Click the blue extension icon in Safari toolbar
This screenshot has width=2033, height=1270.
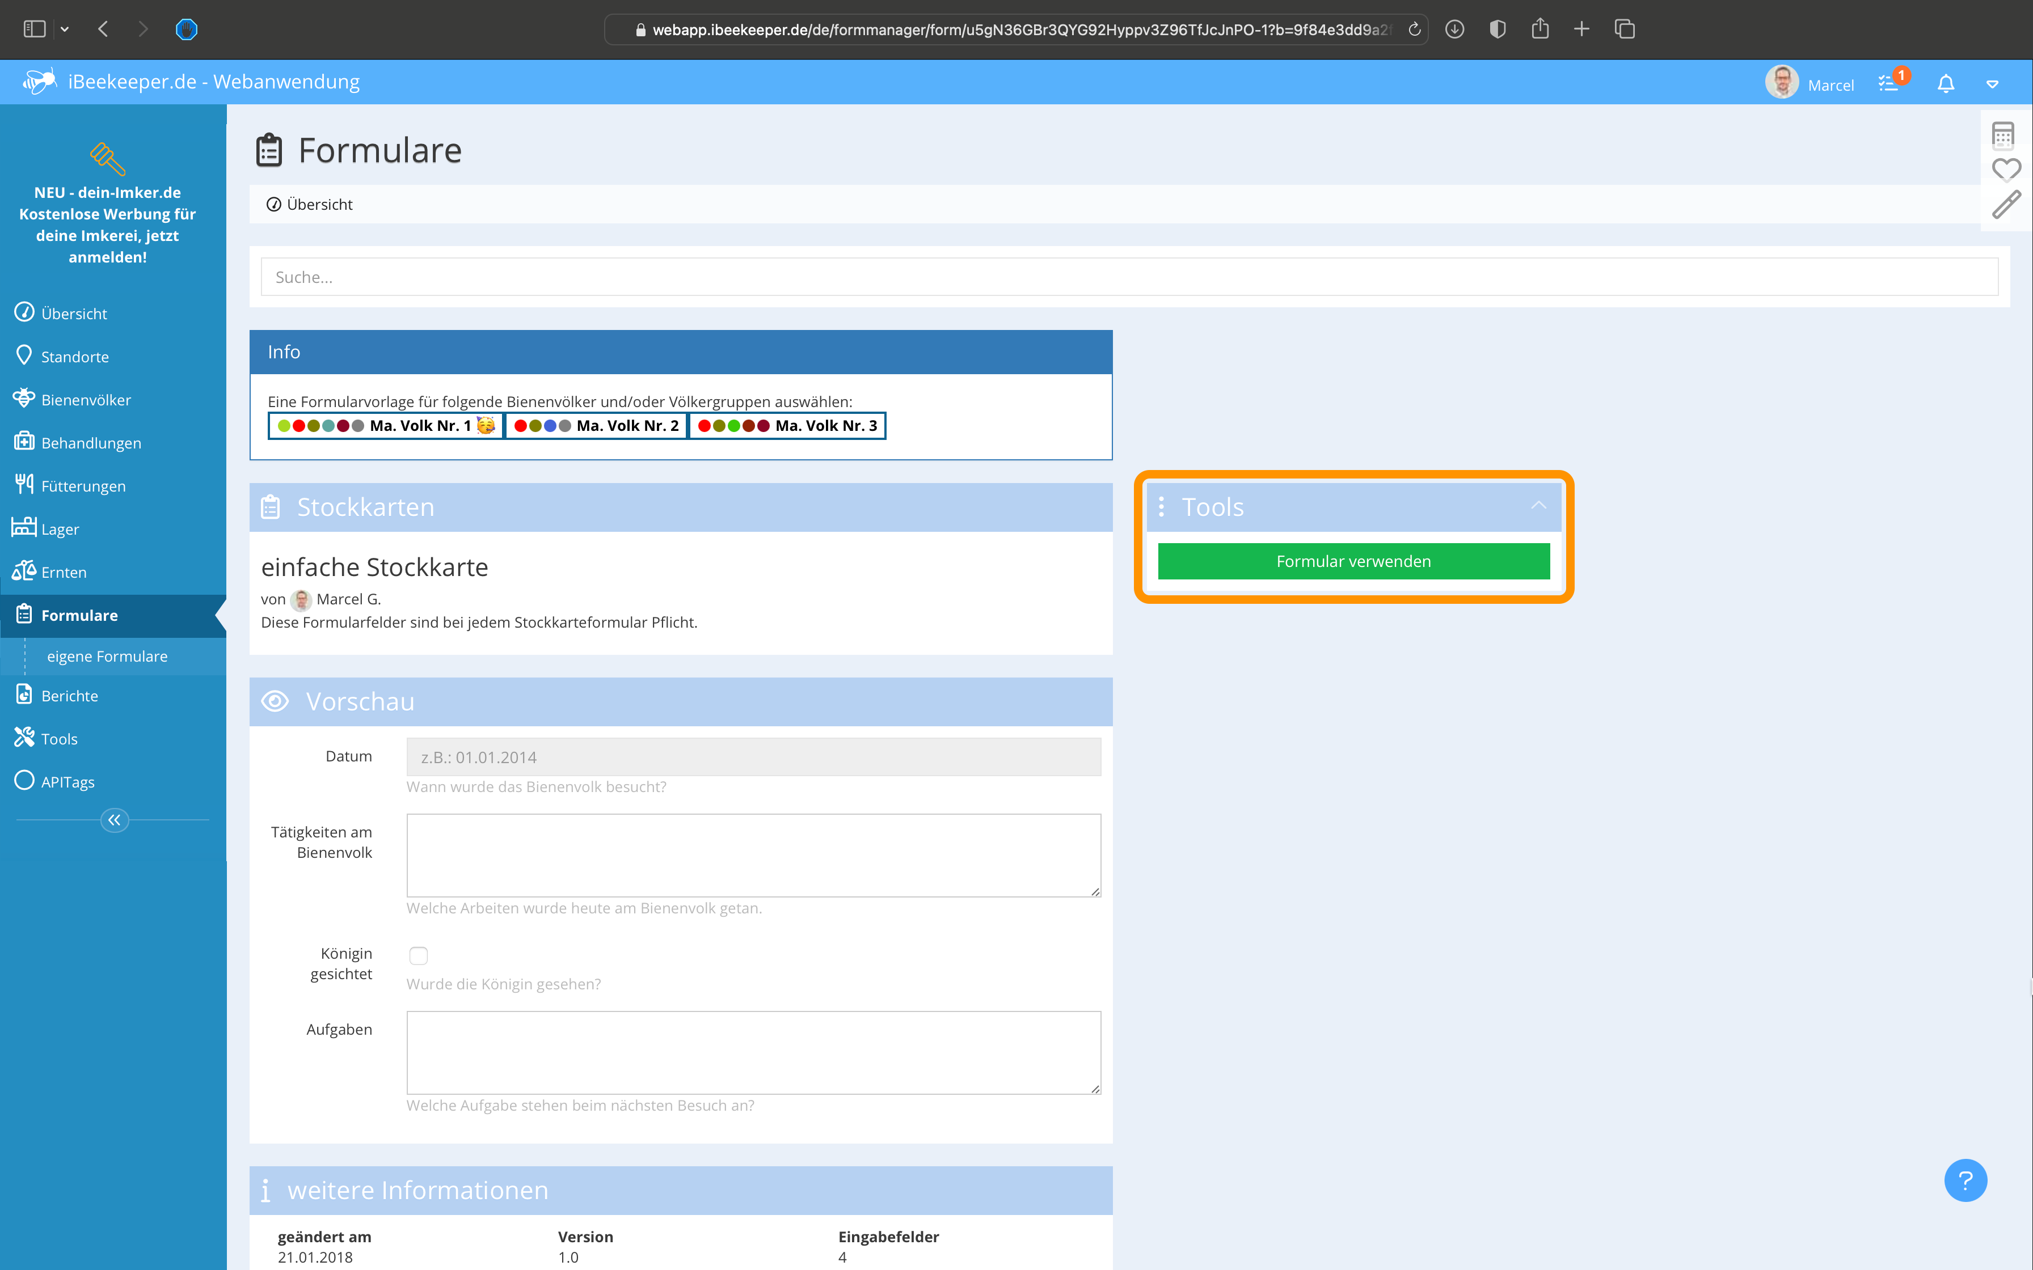click(187, 29)
